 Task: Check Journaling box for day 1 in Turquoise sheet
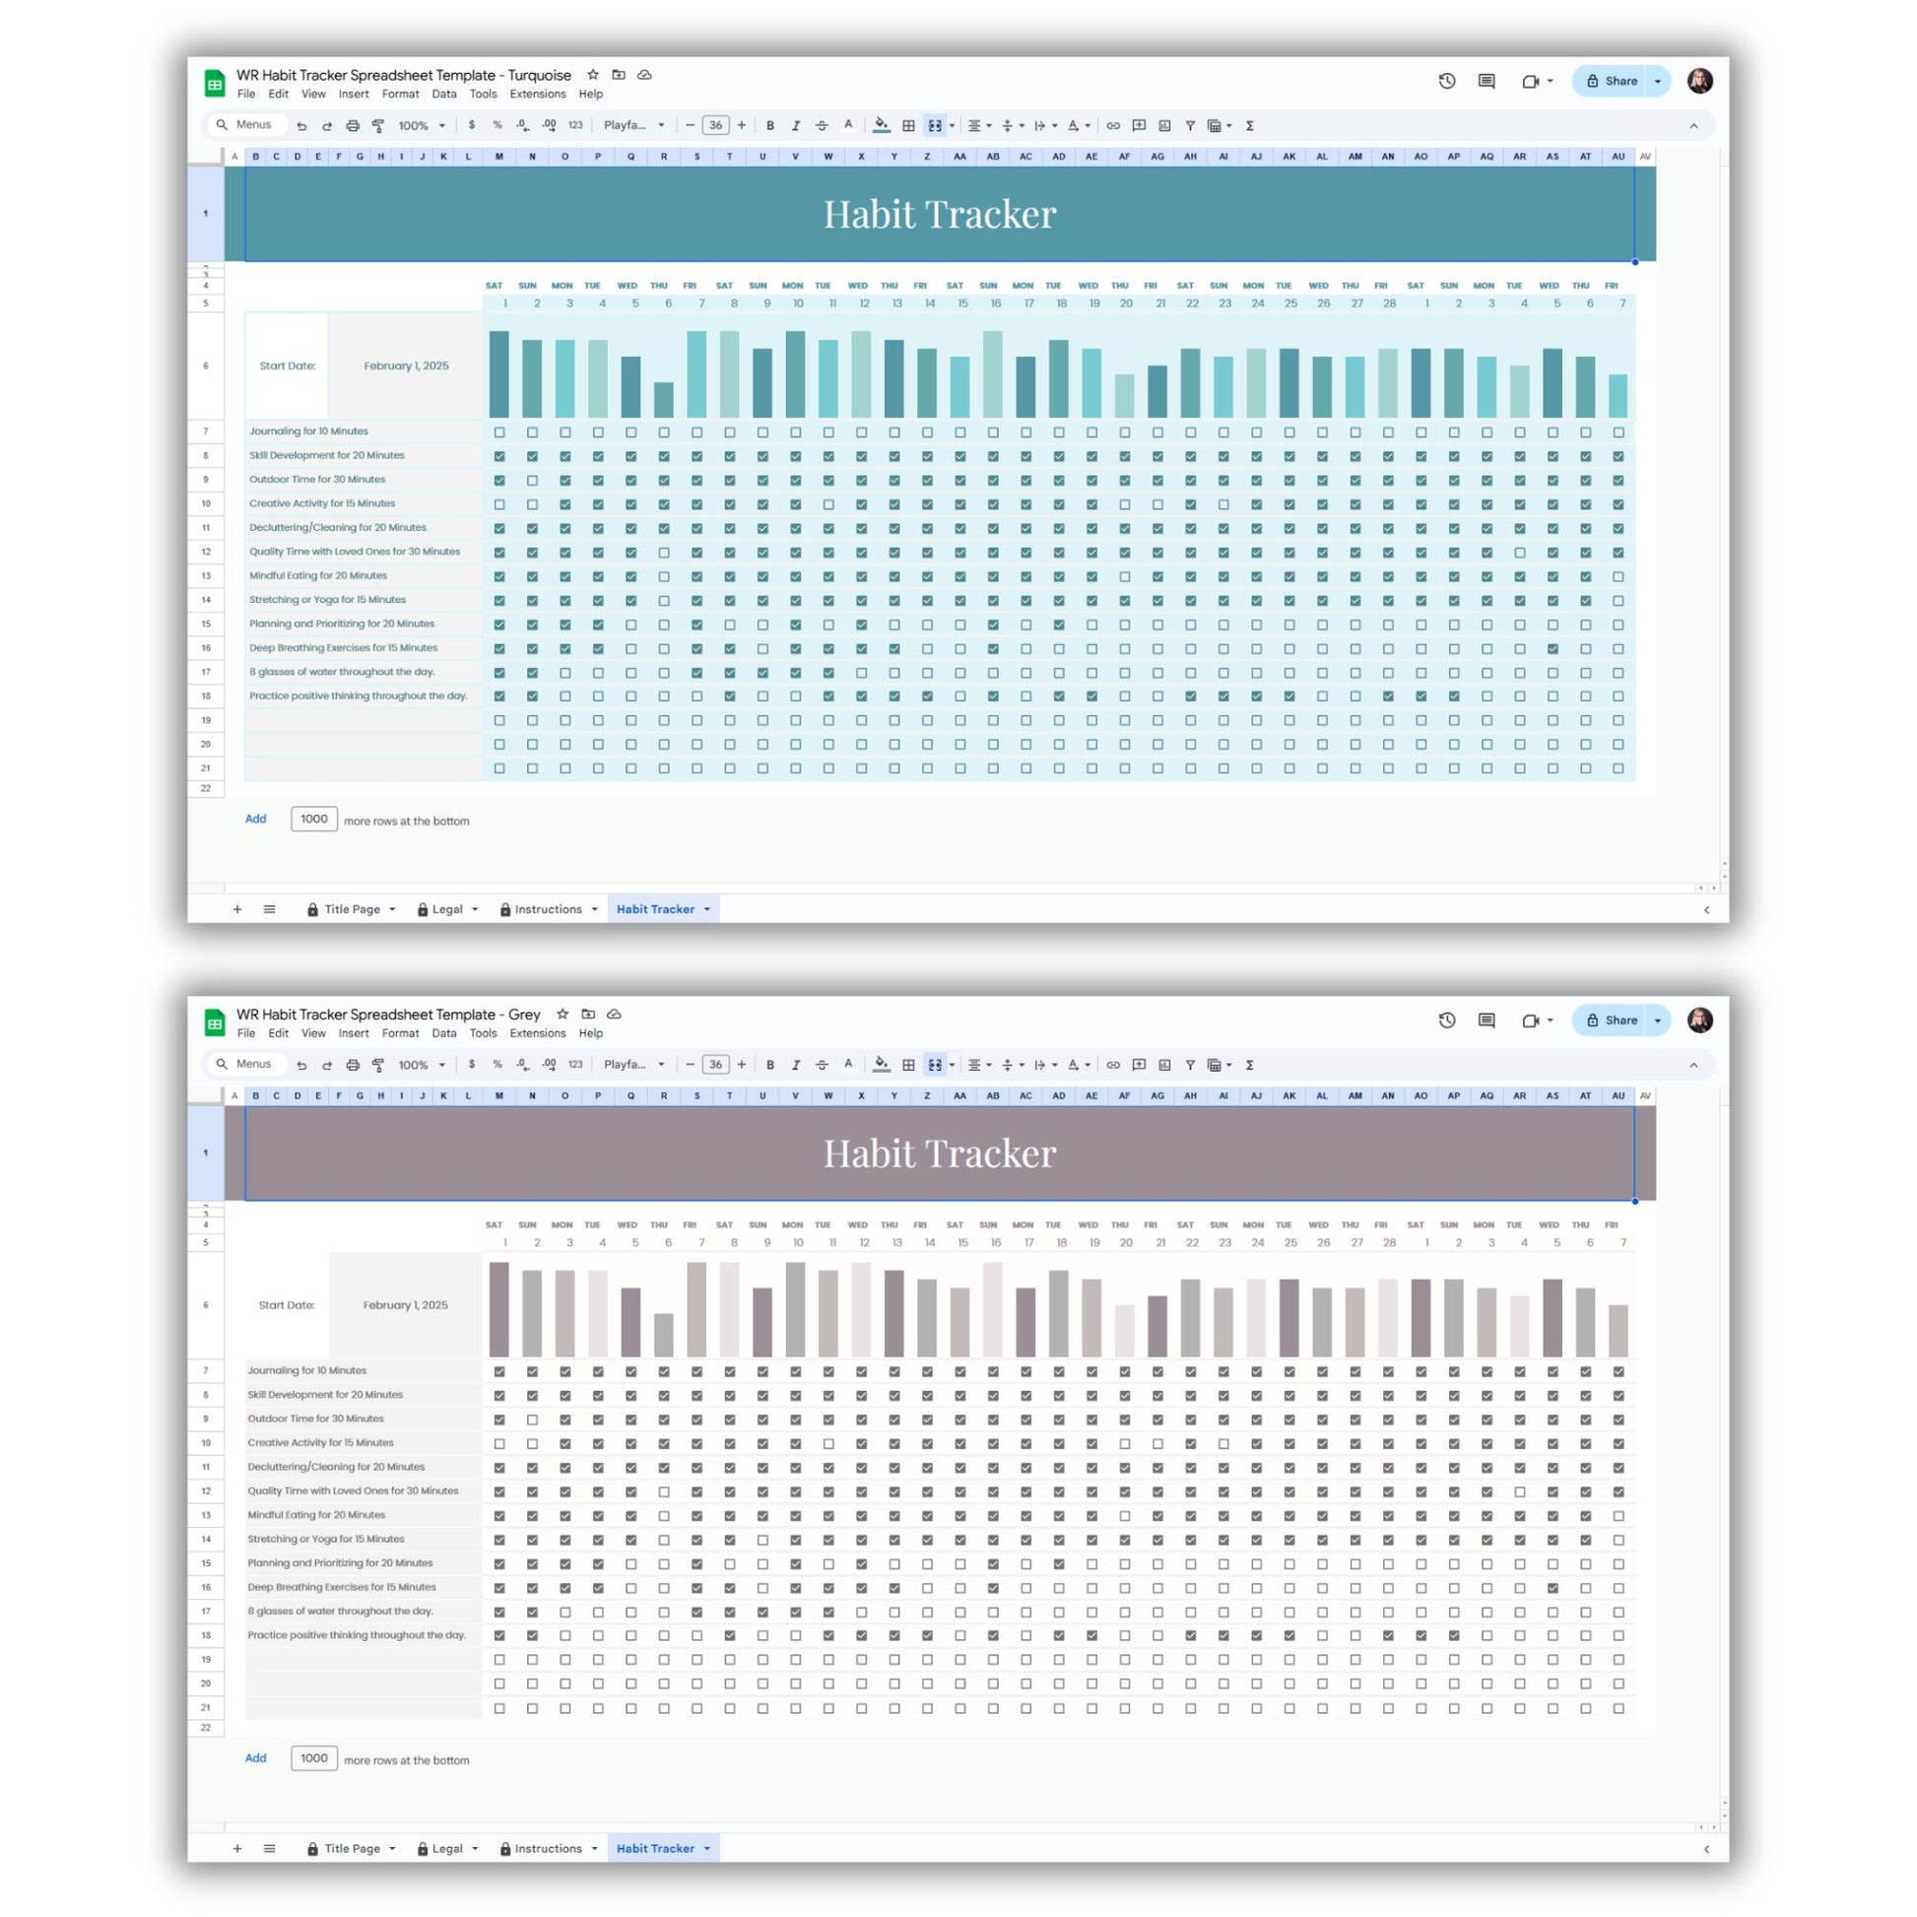499,432
